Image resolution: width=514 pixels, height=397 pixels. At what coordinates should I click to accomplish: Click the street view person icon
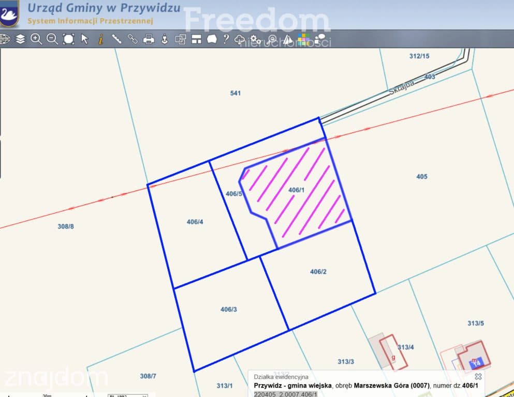[x=165, y=39]
